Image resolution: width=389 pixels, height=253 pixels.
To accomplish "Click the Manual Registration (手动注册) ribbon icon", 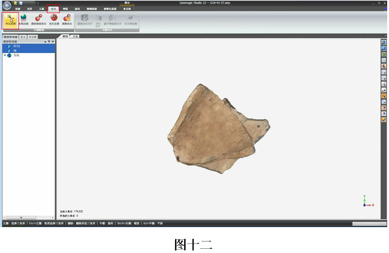I will click(x=10, y=20).
